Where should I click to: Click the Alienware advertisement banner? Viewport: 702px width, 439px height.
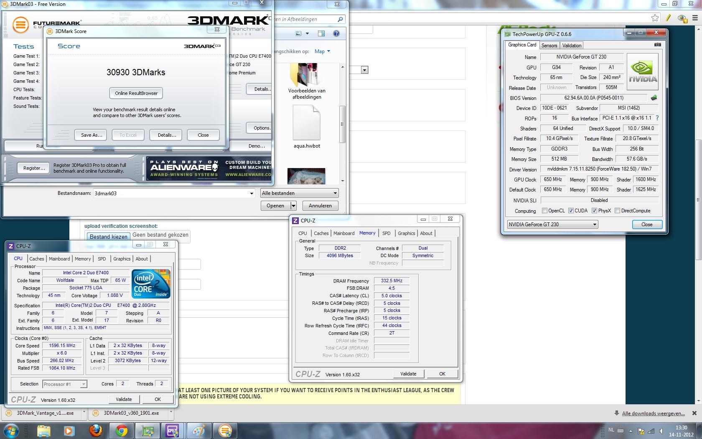point(209,168)
